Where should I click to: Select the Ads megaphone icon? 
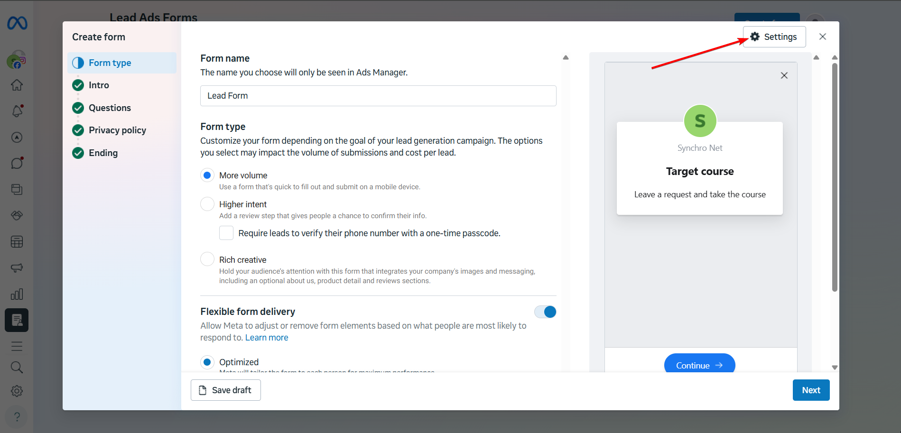coord(17,267)
